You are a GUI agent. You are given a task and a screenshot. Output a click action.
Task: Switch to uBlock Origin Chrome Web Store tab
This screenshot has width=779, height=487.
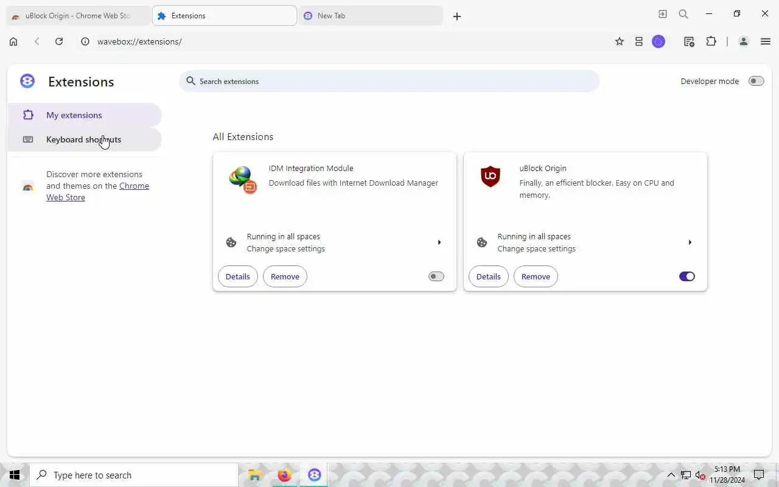coord(78,16)
